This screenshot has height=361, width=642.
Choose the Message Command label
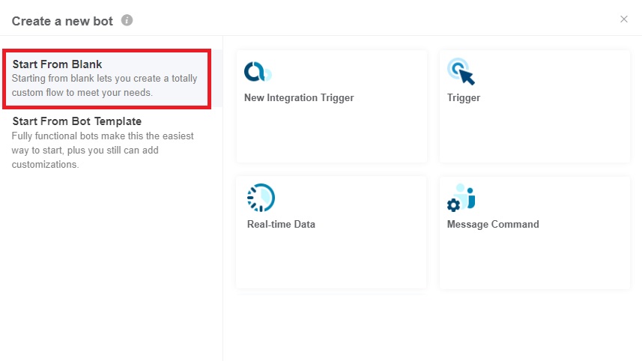tap(493, 224)
